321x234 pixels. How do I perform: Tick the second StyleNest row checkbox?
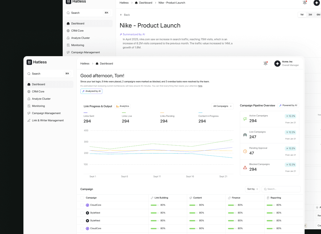82,221
